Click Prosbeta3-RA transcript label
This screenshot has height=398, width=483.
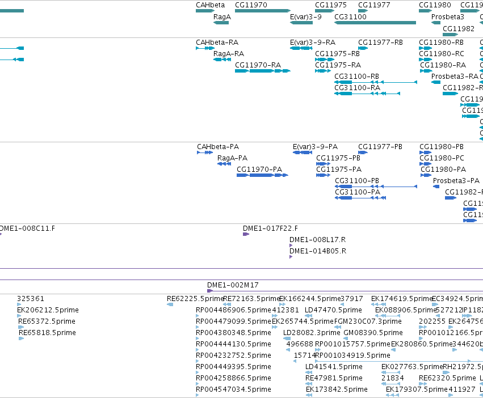click(x=455, y=77)
